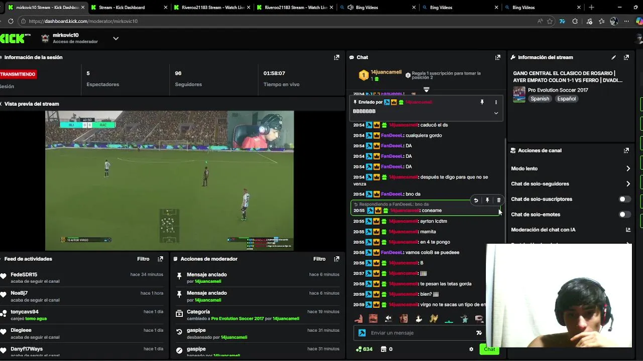The width and height of the screenshot is (643, 361).
Task: Pop out the Información de la sesión panel
Action: pos(337,57)
